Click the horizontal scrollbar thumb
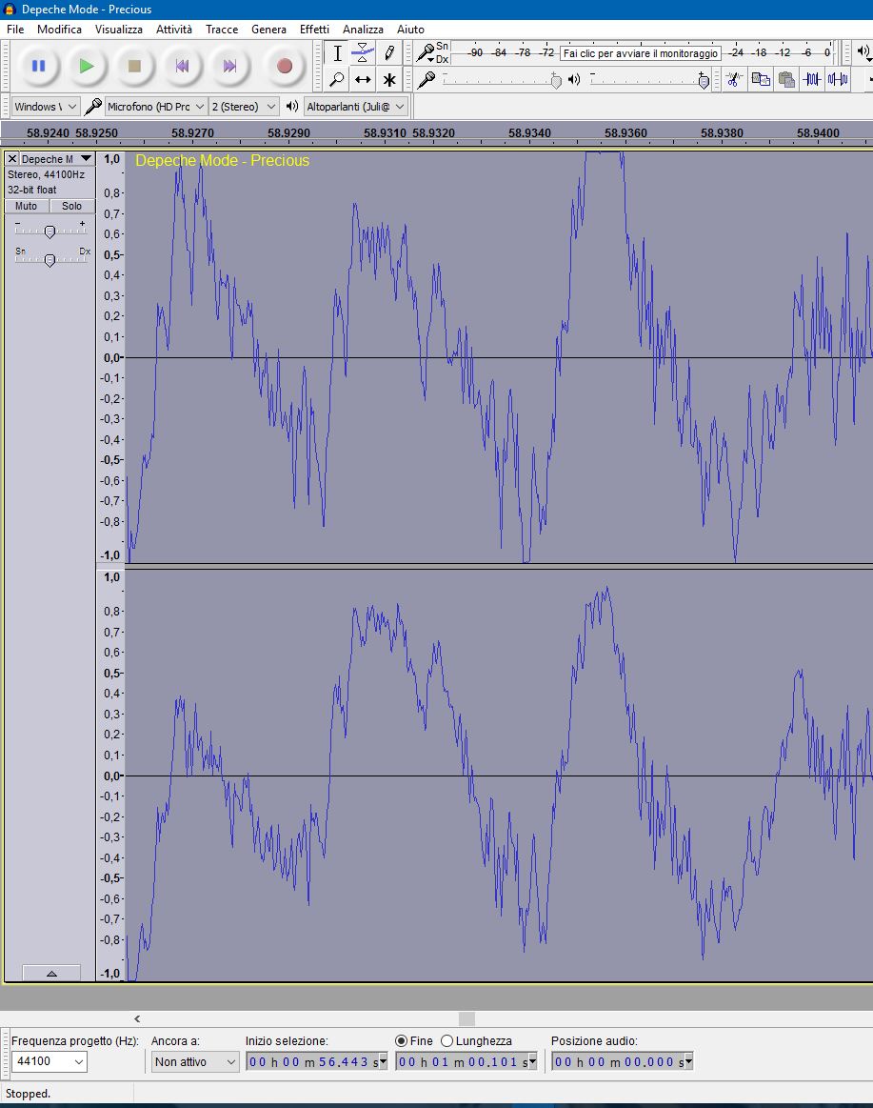873x1108 pixels. (x=466, y=1018)
